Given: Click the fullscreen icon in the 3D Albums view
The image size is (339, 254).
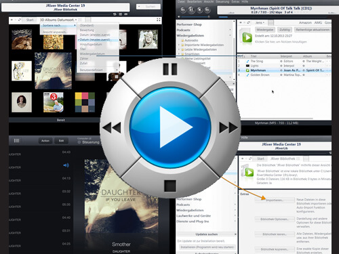Looking at the screenshot, I should (x=159, y=20).
